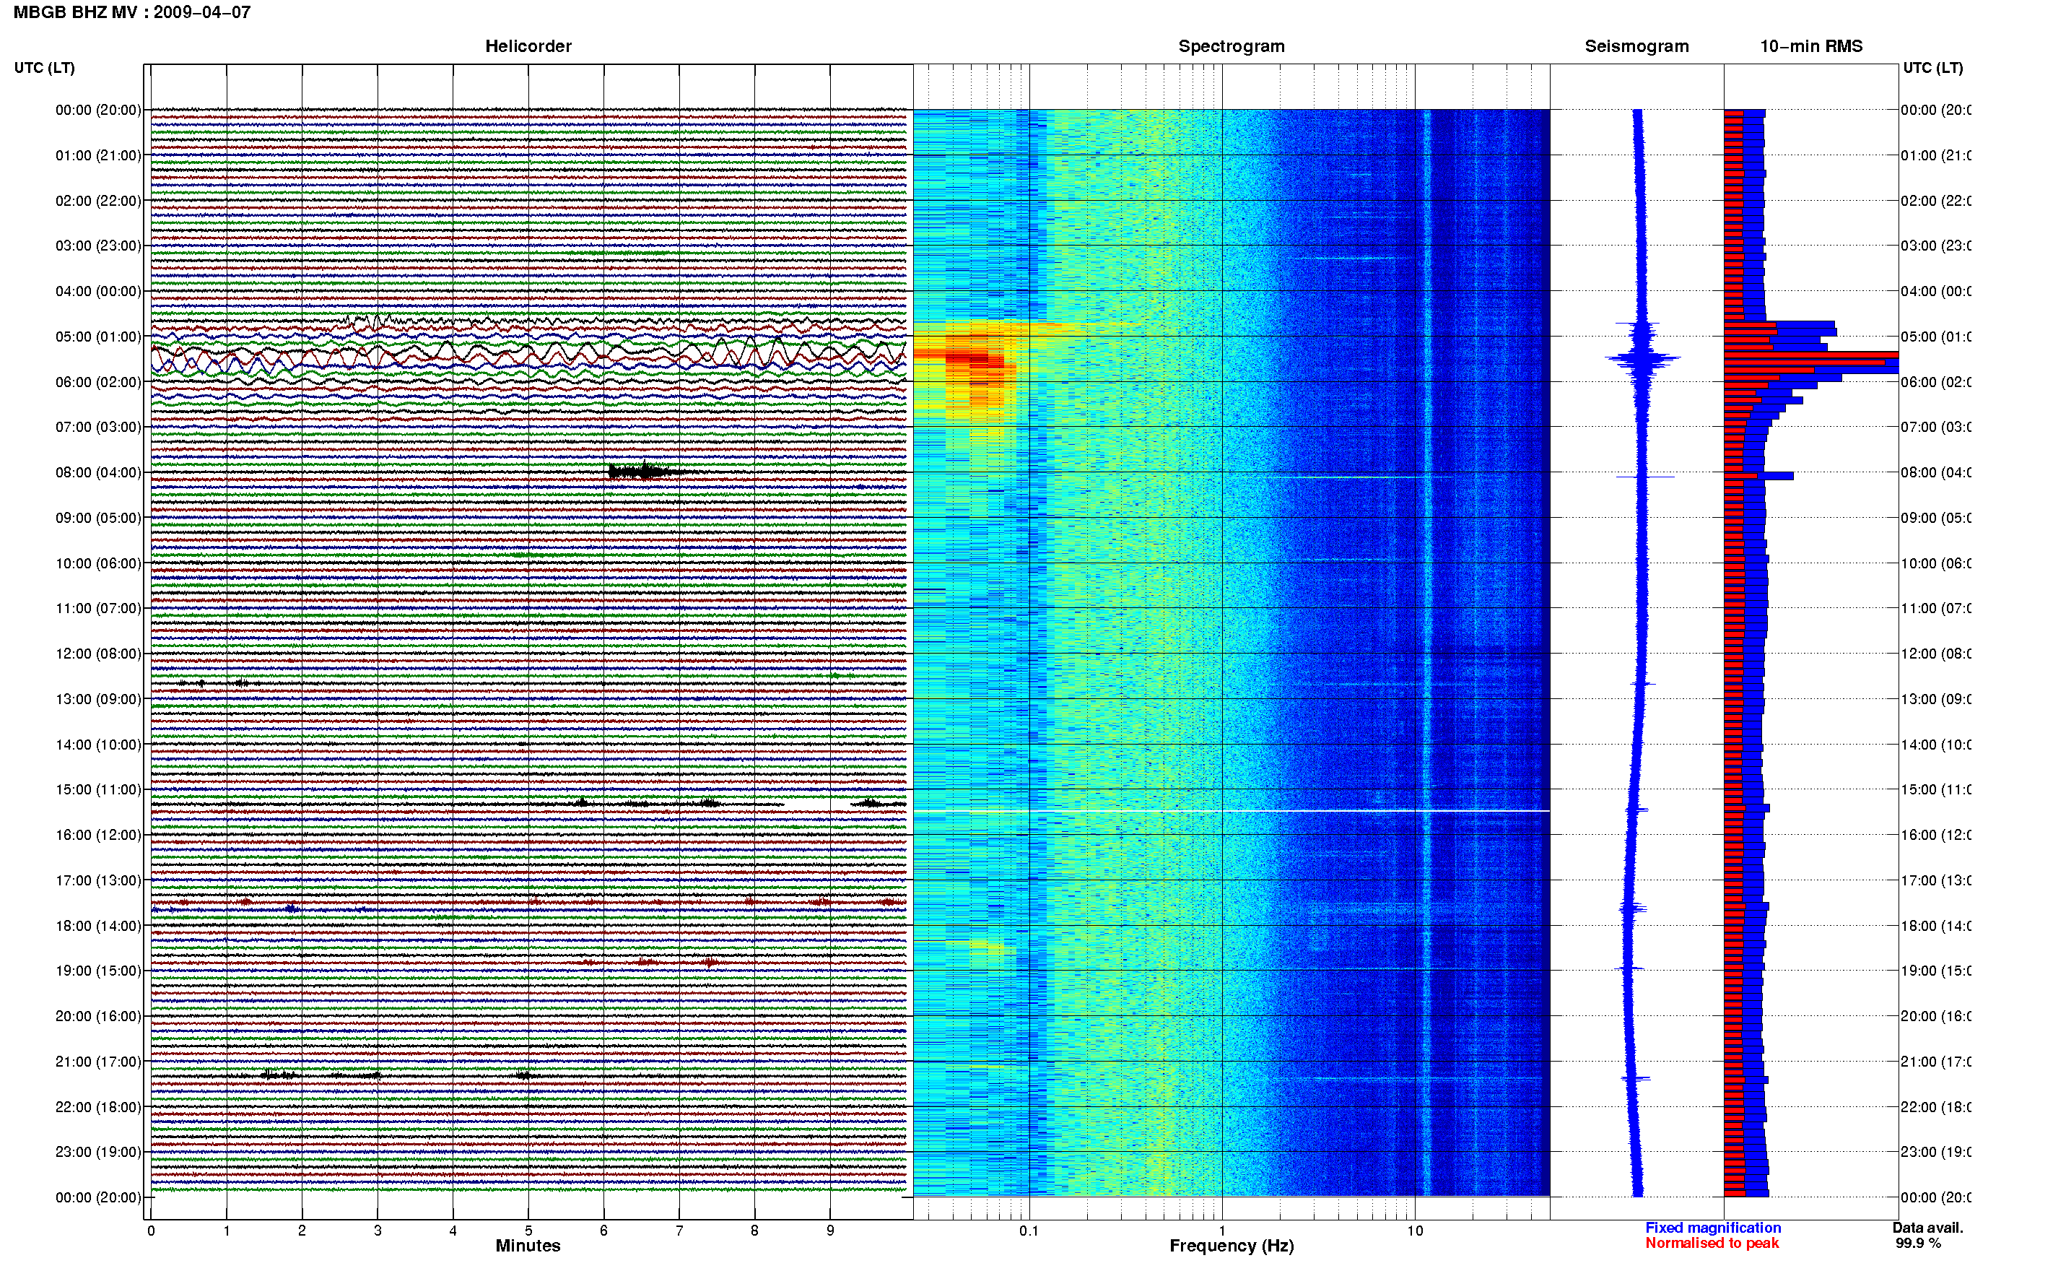Viewport: 2053px width, 1284px height.
Task: Click the 'Minutes' x-axis label
Action: [x=528, y=1246]
